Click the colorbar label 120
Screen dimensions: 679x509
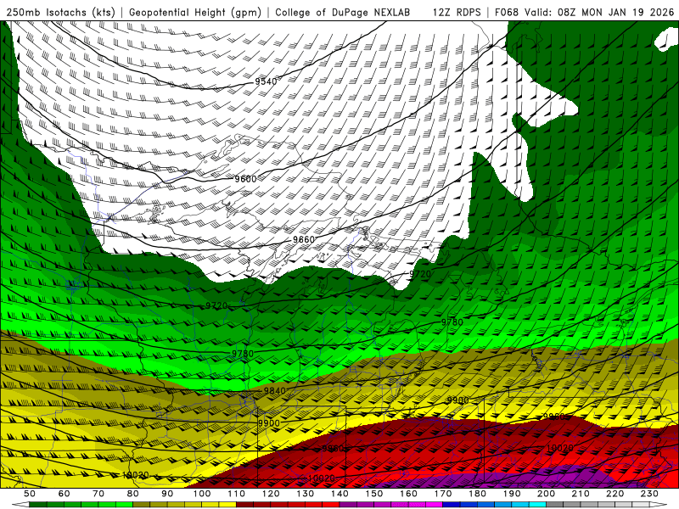271,494
